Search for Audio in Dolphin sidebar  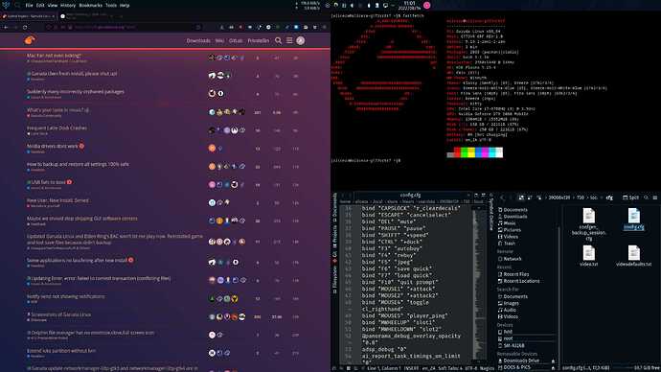(507, 310)
